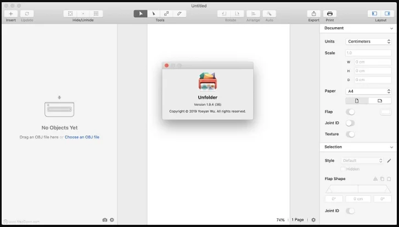Click the D depth input field
Viewport: 399px width, 227px height.
click(373, 80)
